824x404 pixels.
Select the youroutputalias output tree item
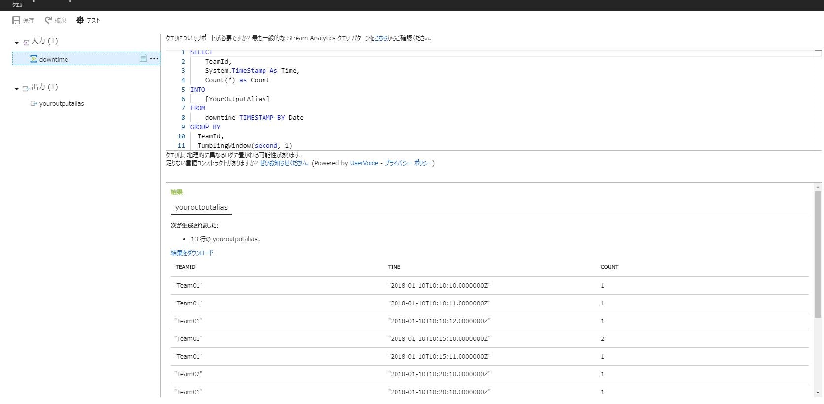click(x=62, y=104)
